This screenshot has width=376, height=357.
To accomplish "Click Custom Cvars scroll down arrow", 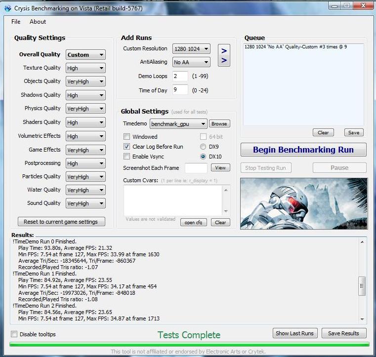I will click(226, 211).
